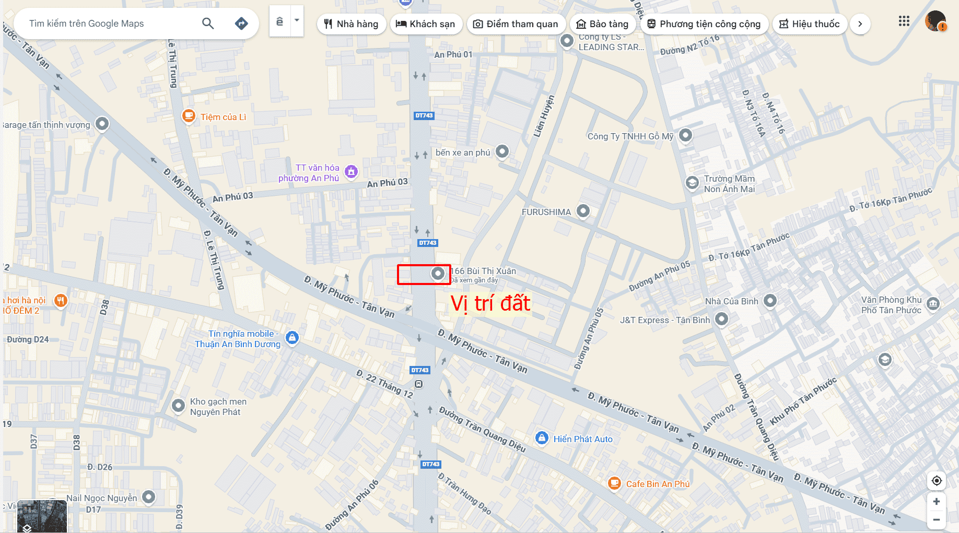Open the layers satellite thumbnail
959x533 pixels.
42,516
